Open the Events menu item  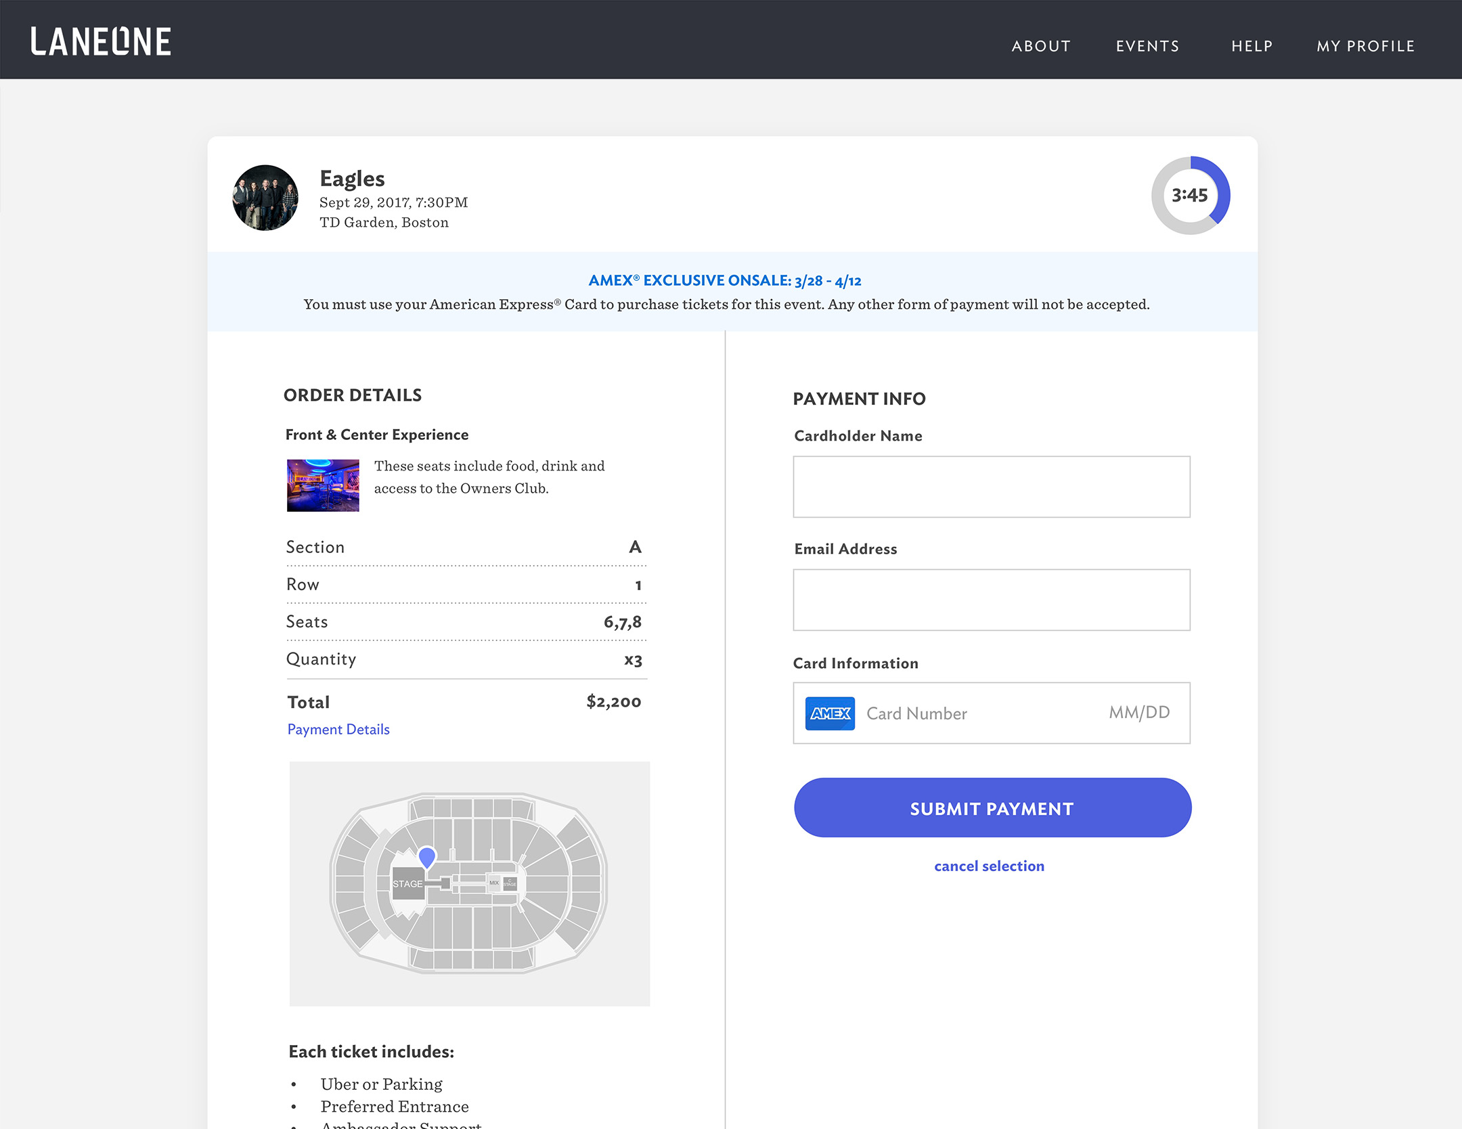(1147, 46)
